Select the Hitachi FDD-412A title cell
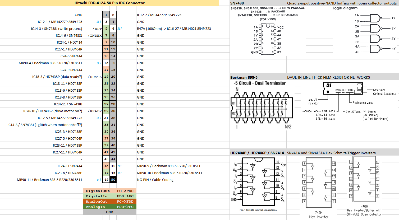 [x=109, y=3]
